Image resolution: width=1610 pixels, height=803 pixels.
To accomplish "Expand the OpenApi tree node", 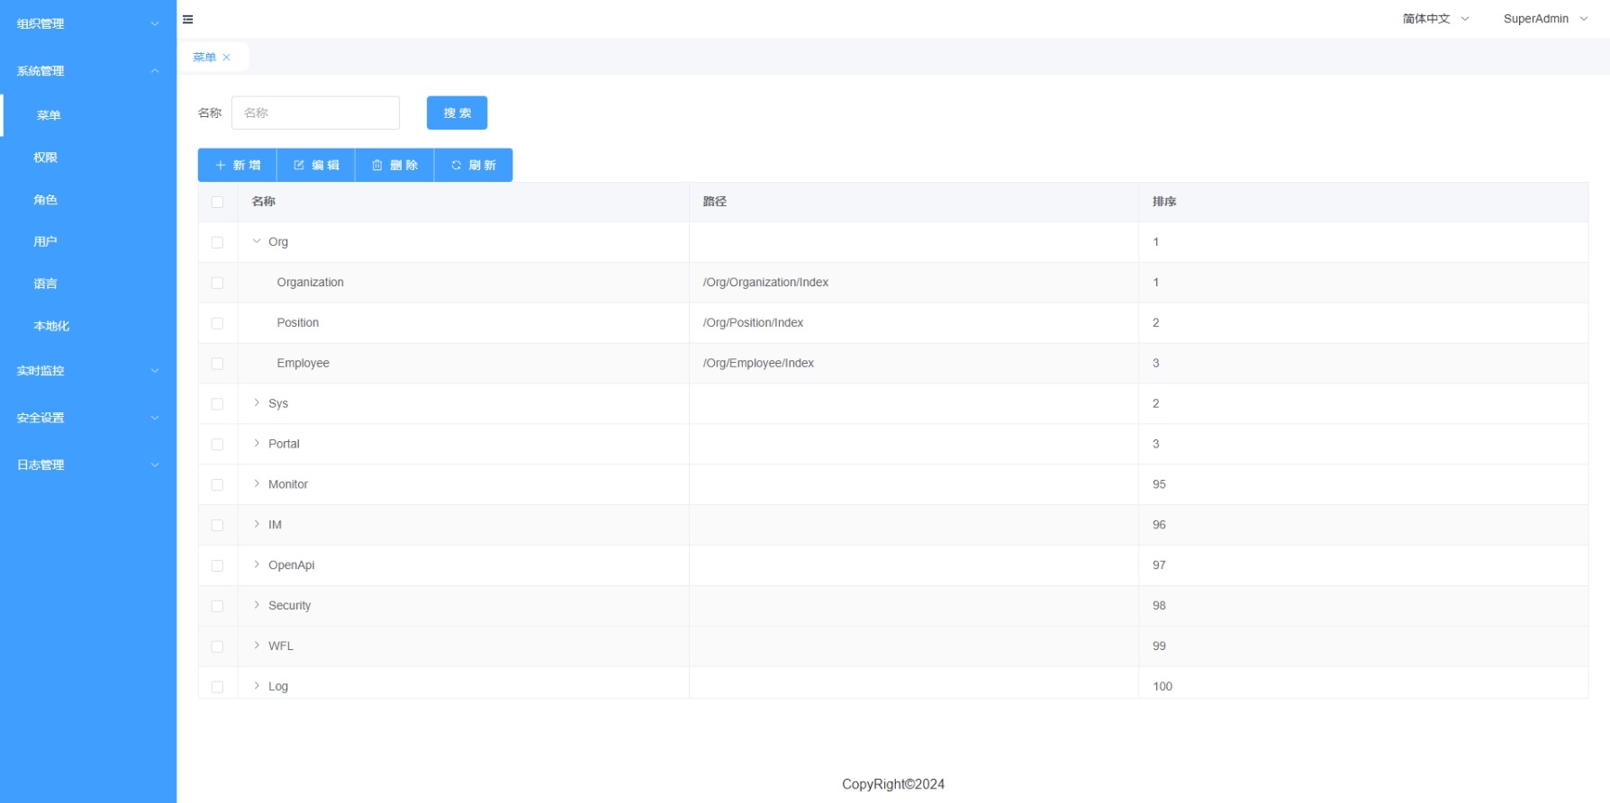I will [x=257, y=564].
